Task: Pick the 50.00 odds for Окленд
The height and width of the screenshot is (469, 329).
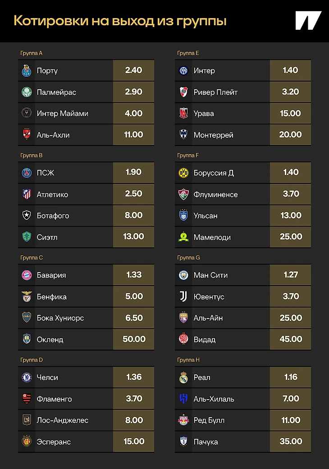Action: [134, 339]
